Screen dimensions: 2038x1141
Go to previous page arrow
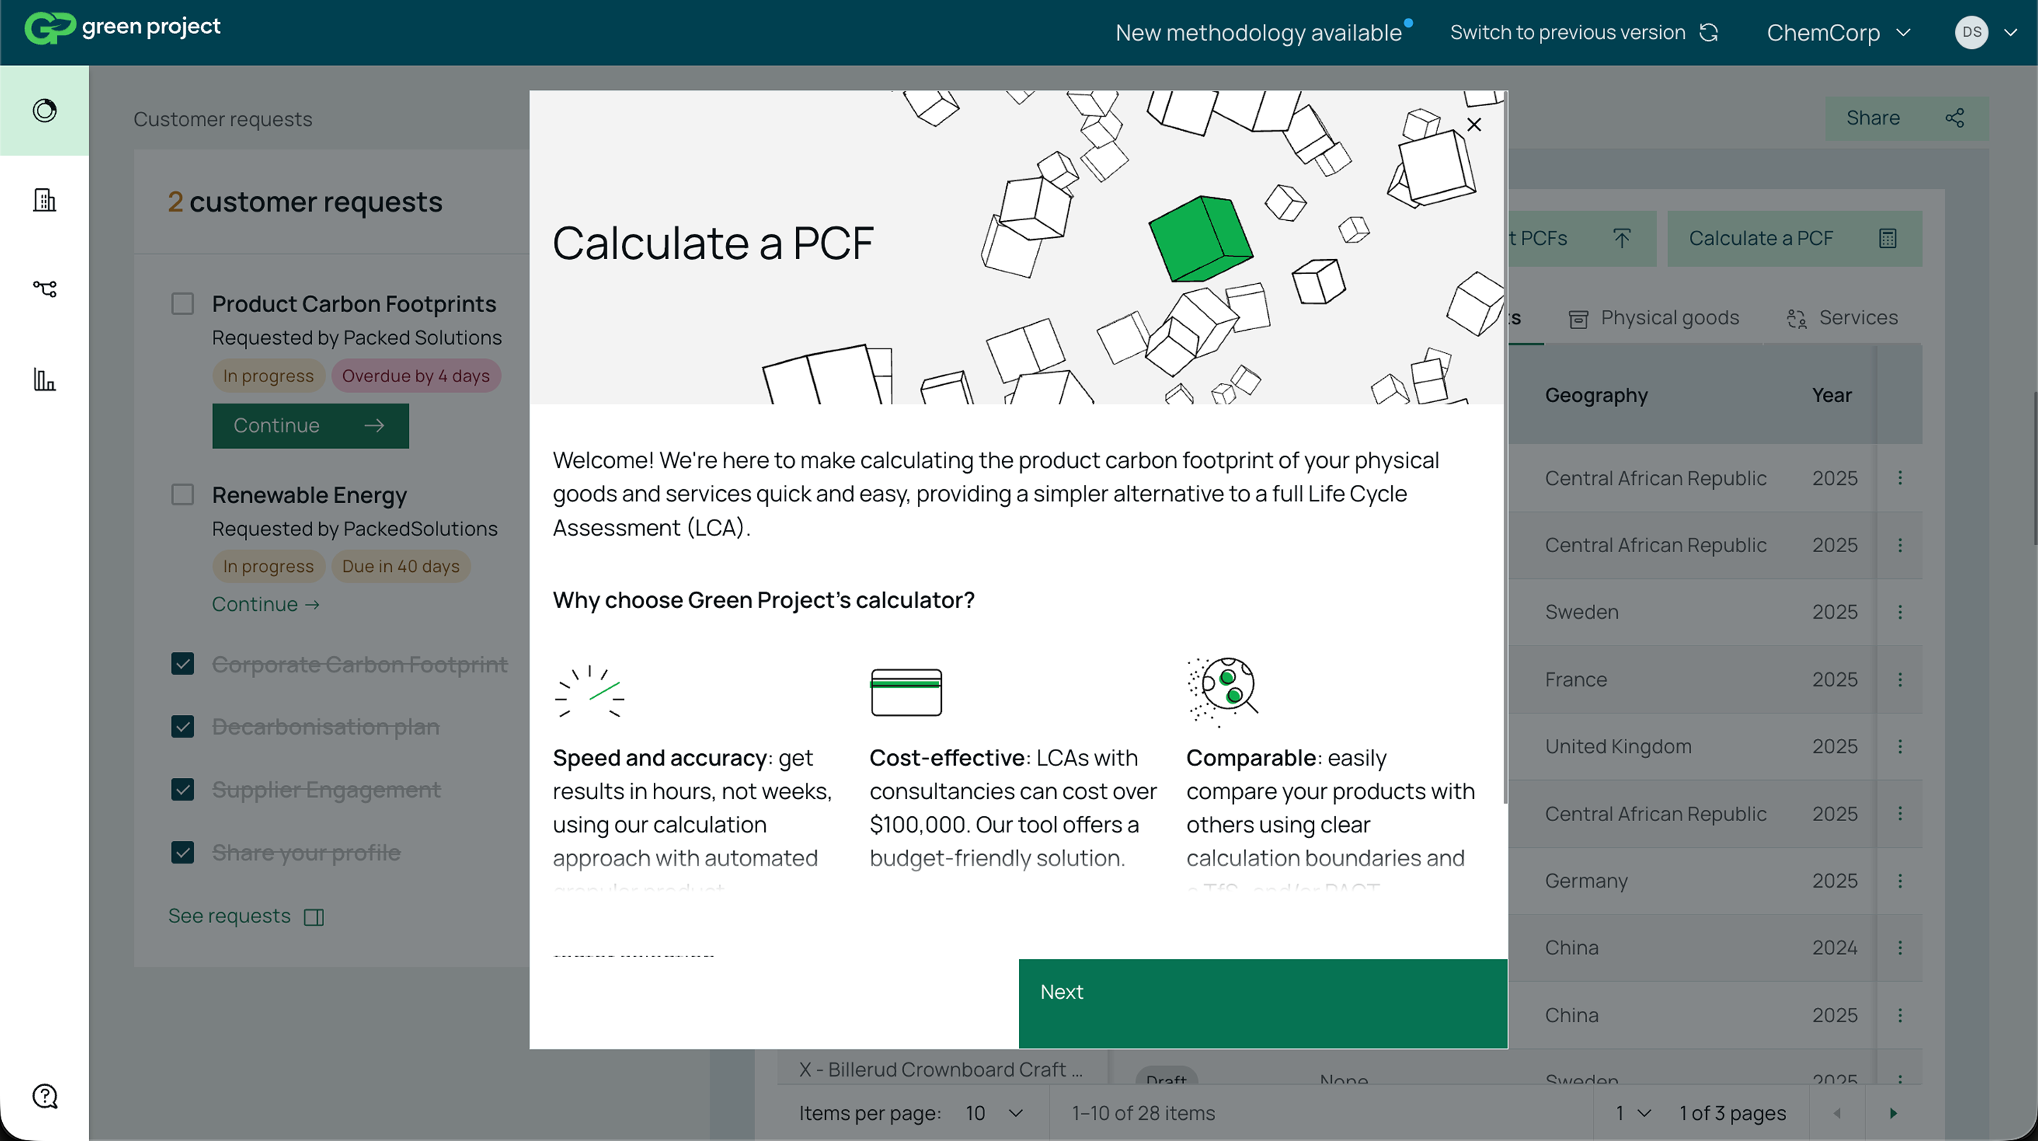pos(1837,1113)
